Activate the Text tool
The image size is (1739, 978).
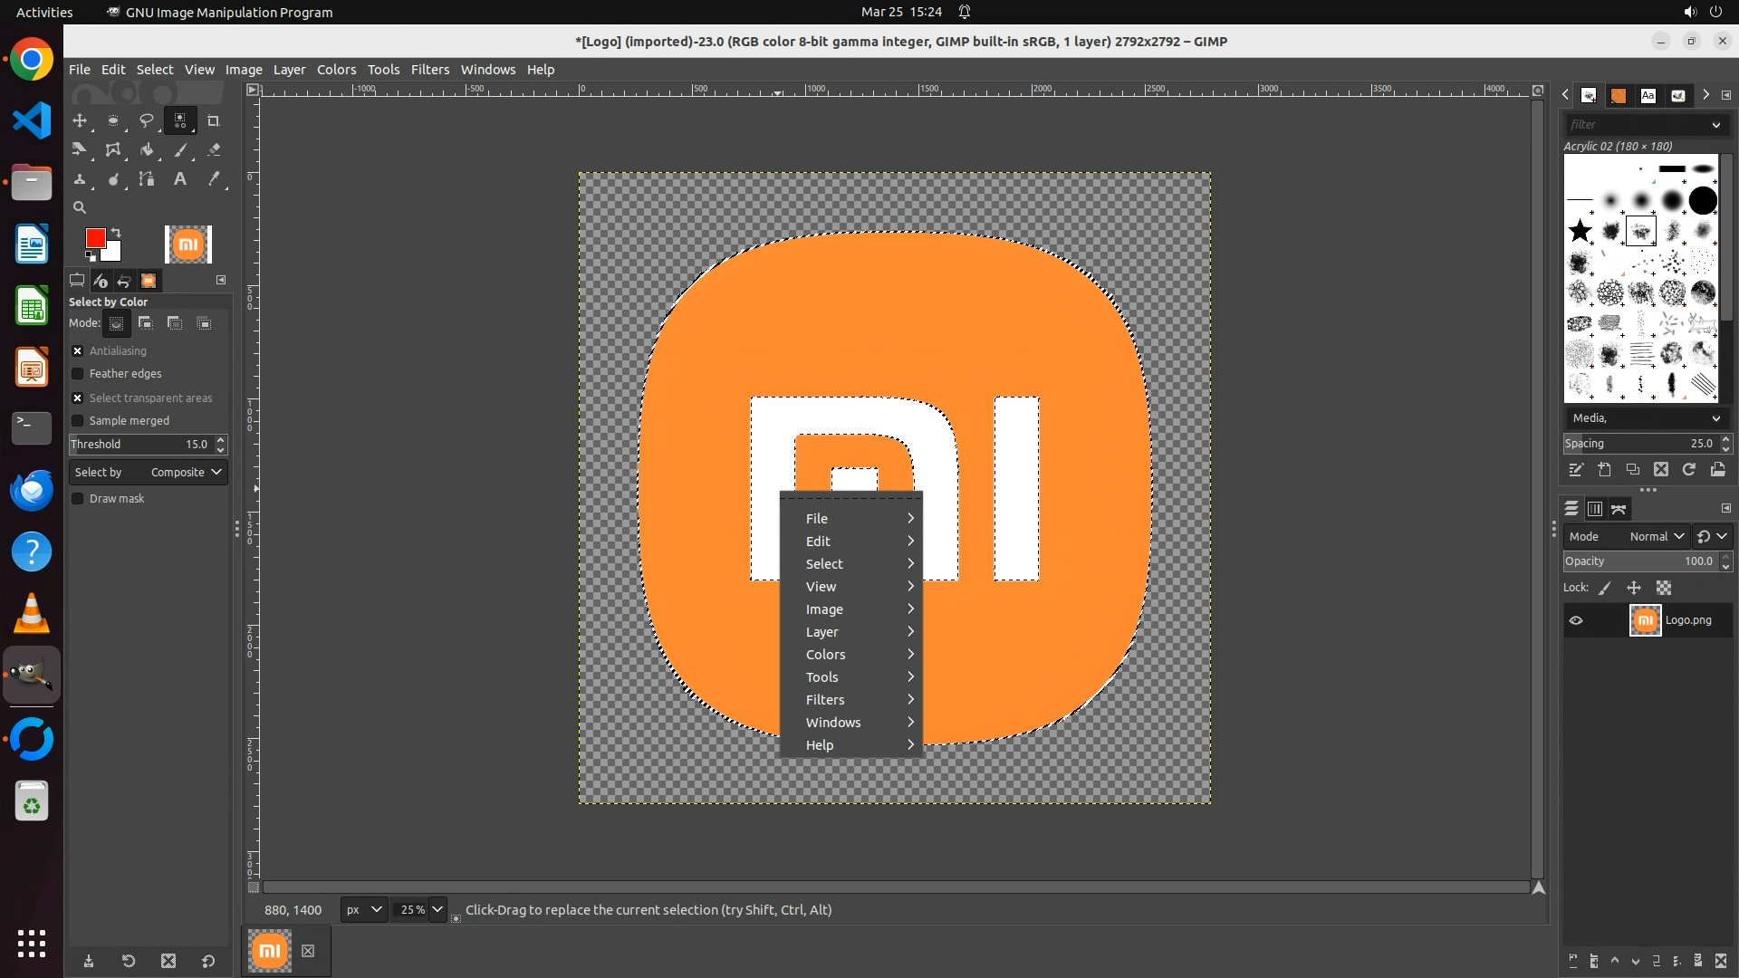click(x=180, y=179)
